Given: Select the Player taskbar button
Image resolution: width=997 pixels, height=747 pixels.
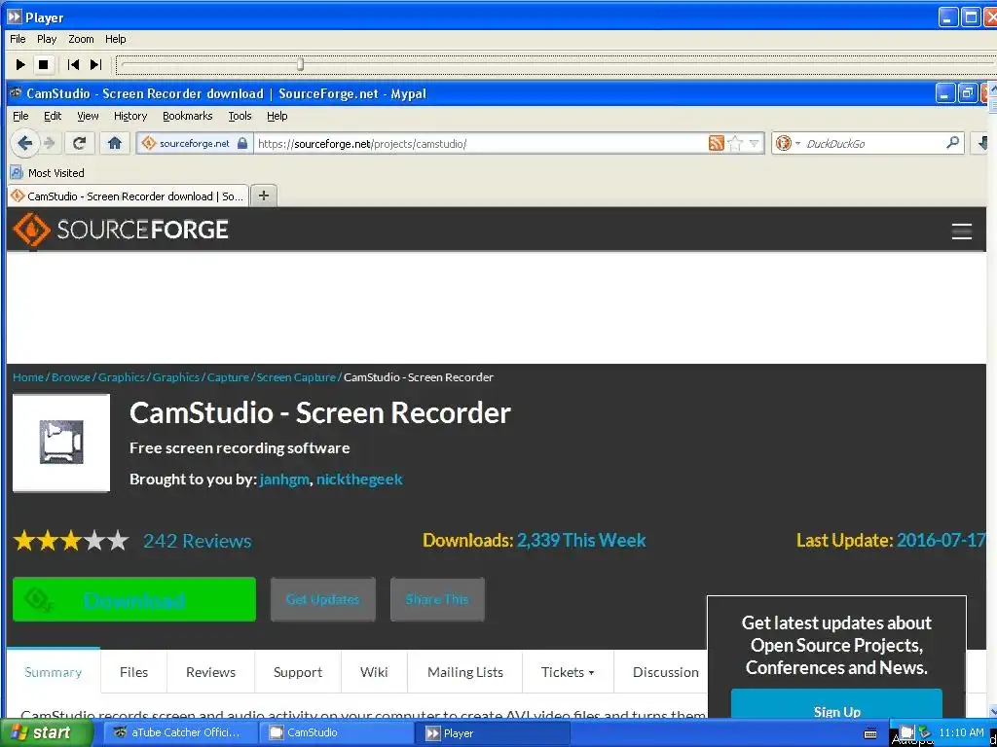Looking at the screenshot, I should pyautogui.click(x=492, y=733).
